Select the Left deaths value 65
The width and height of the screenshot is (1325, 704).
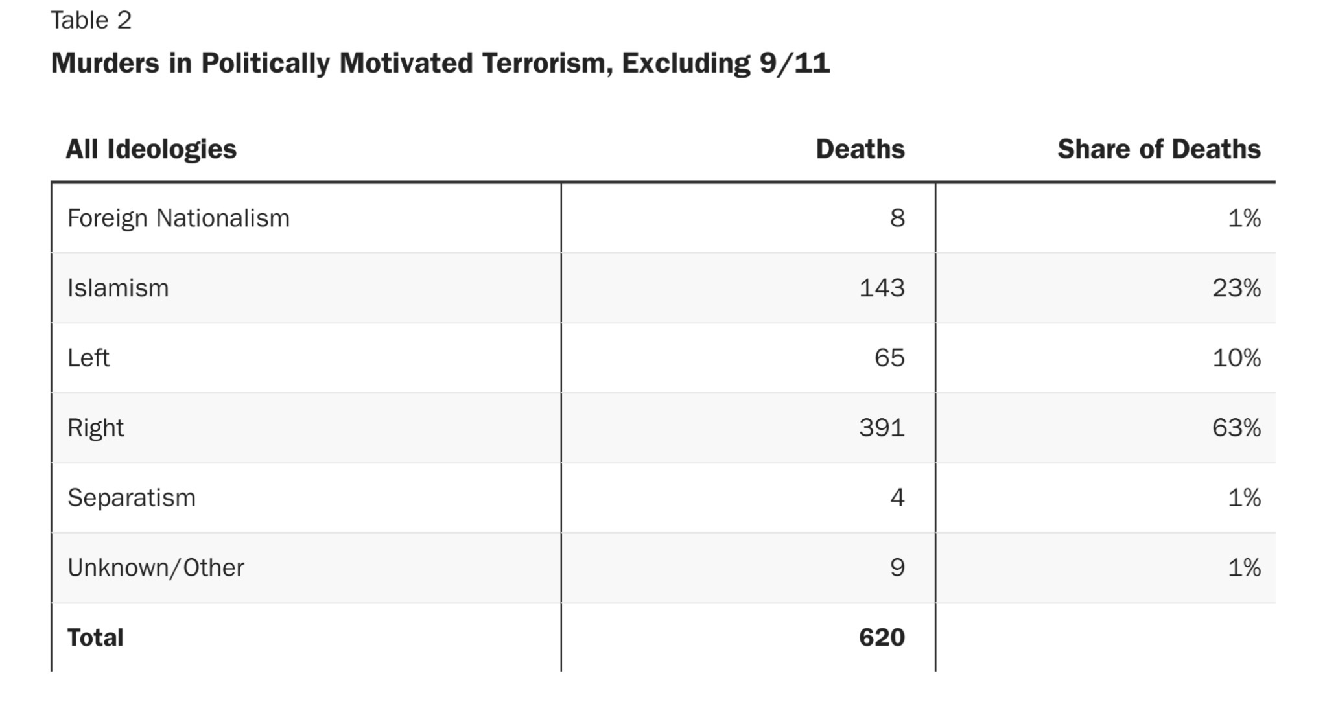tap(889, 358)
